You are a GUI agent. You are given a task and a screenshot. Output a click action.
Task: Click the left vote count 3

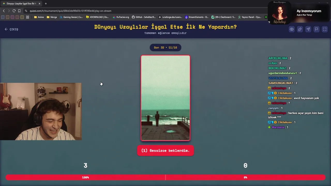(x=86, y=166)
